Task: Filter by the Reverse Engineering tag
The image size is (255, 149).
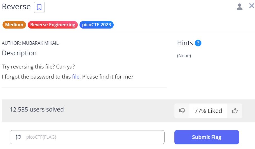Action: (x=53, y=25)
